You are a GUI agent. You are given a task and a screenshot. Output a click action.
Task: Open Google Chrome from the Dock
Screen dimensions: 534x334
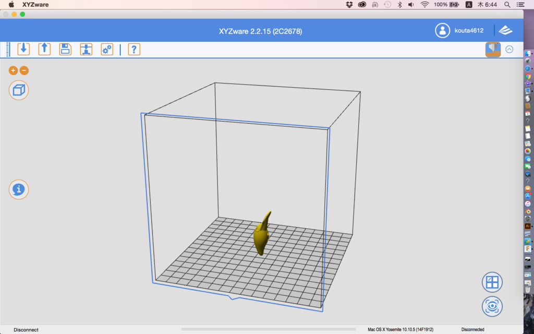tap(528, 76)
